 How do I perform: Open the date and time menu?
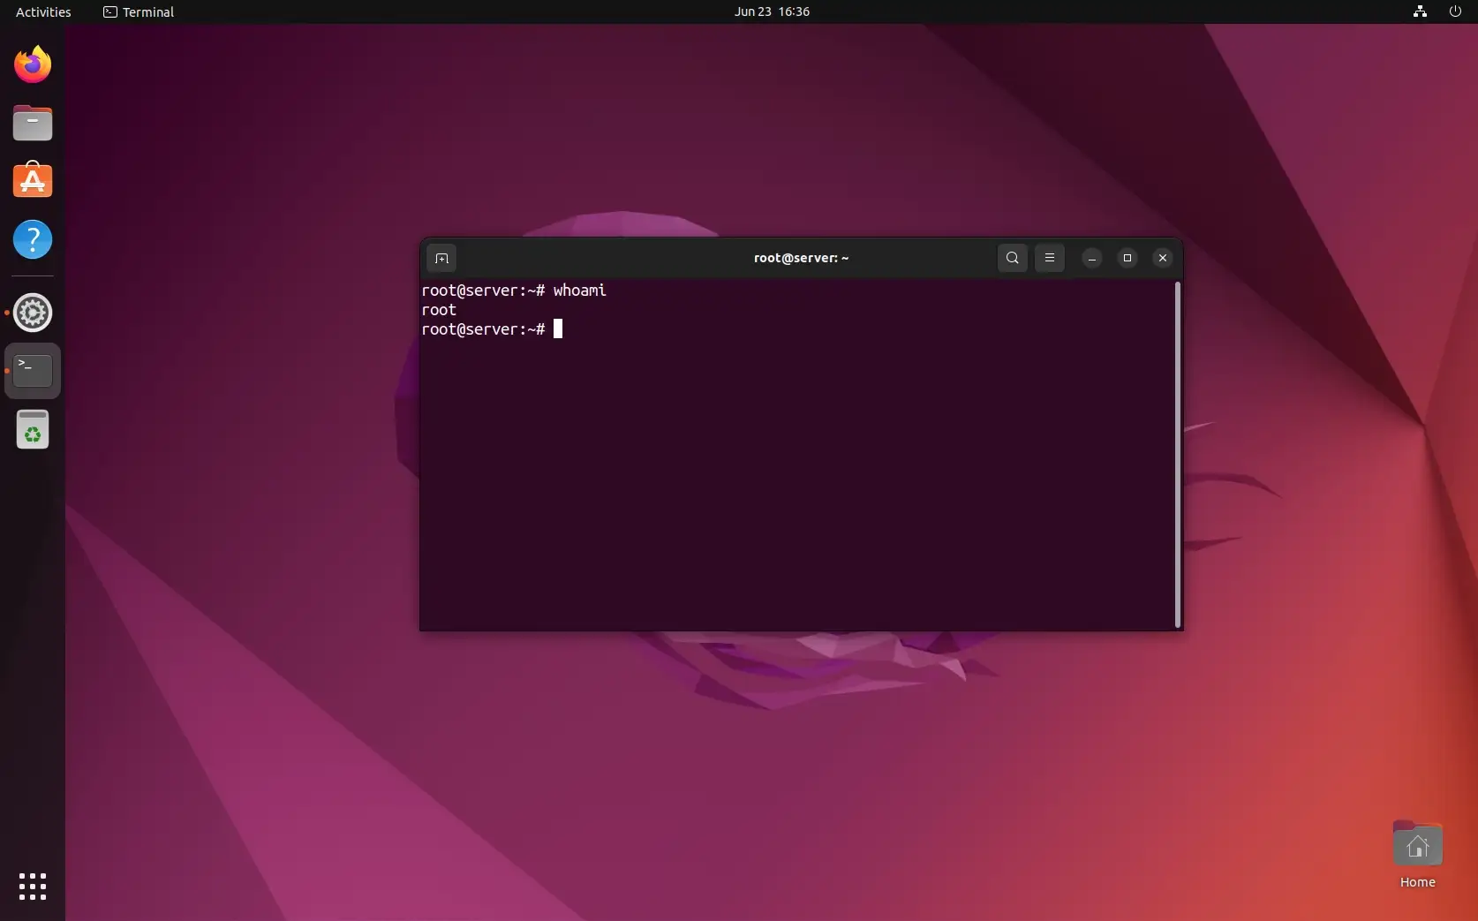(x=771, y=11)
